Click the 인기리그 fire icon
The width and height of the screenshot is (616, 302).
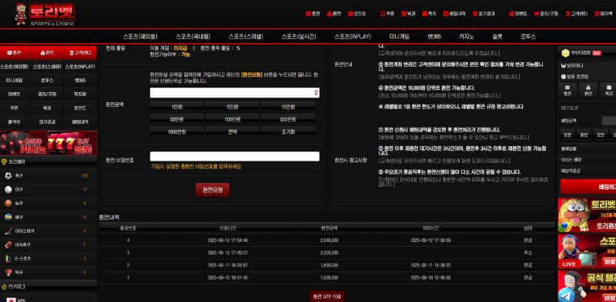point(5,287)
